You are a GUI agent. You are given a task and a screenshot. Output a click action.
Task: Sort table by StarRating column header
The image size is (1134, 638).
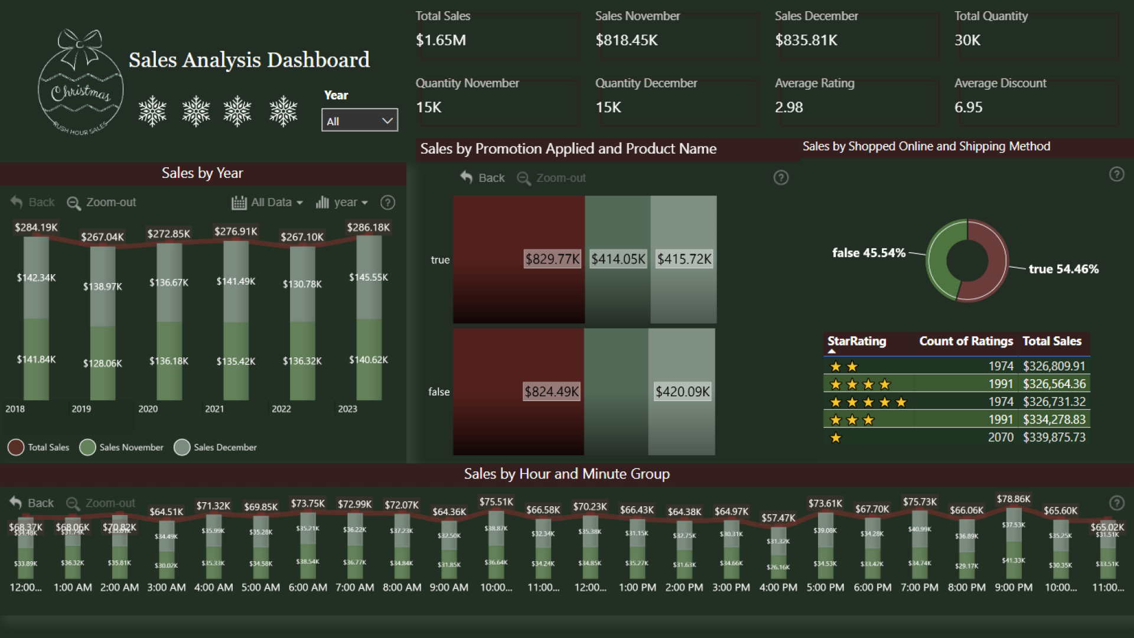click(856, 341)
